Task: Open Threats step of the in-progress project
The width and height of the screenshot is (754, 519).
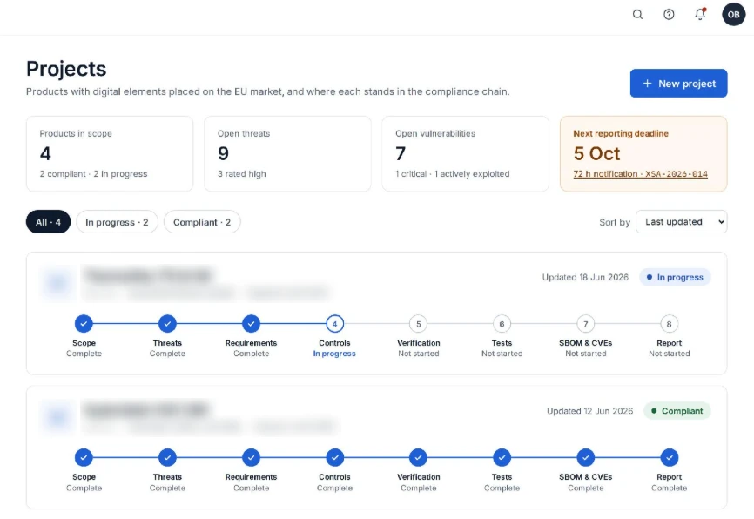Action: click(x=167, y=324)
